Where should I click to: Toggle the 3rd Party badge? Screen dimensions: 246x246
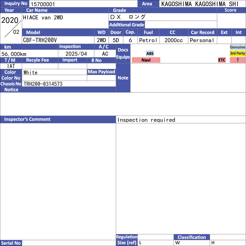click(x=238, y=54)
